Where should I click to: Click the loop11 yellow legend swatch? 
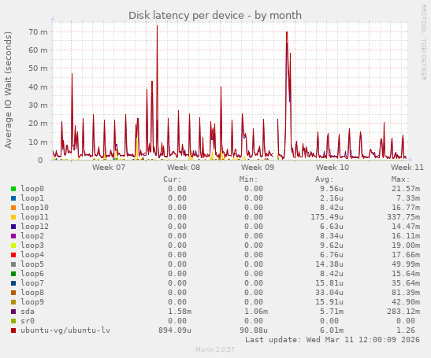(x=13, y=217)
